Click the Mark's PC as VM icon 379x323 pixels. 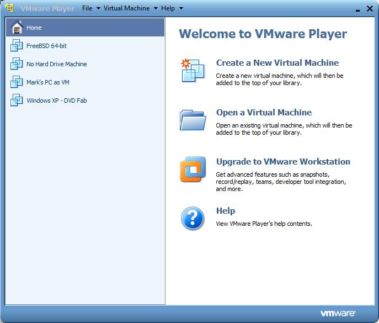17,82
